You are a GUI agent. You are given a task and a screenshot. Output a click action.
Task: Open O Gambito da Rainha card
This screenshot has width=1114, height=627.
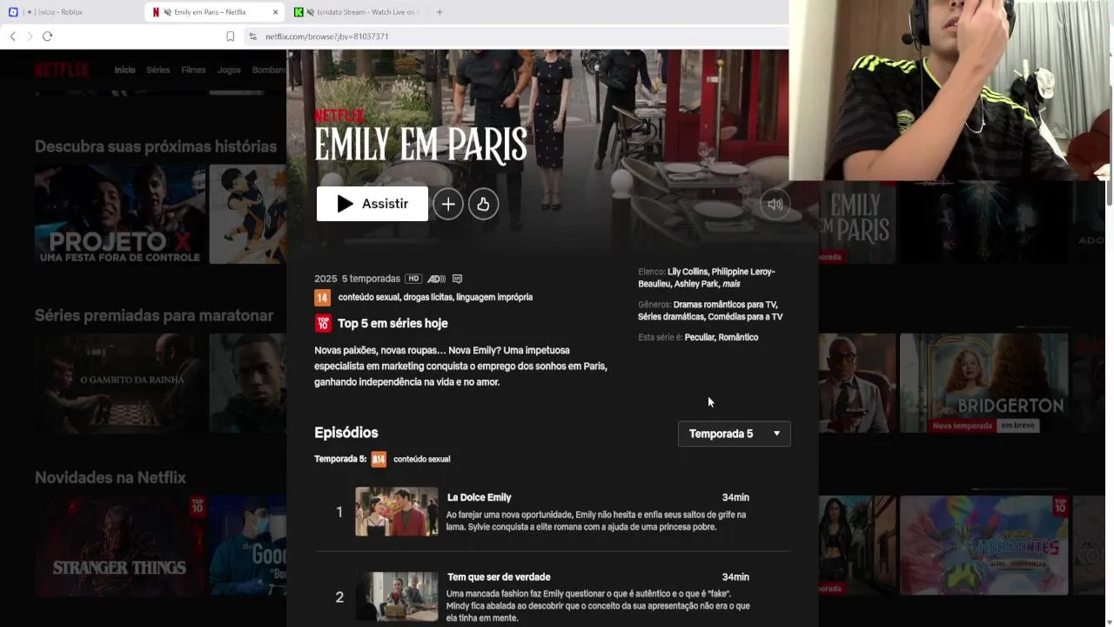(x=120, y=383)
